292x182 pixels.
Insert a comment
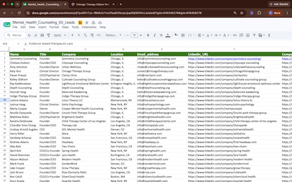pos(241,35)
